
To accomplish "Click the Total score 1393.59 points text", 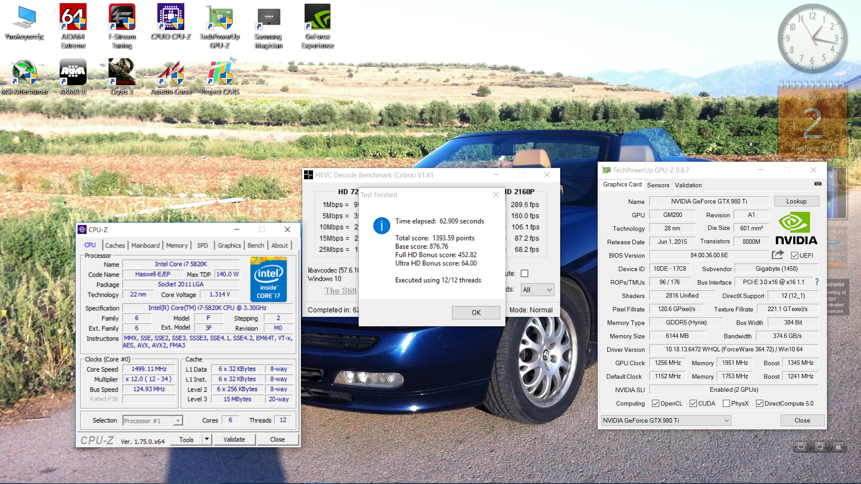I will [x=435, y=238].
